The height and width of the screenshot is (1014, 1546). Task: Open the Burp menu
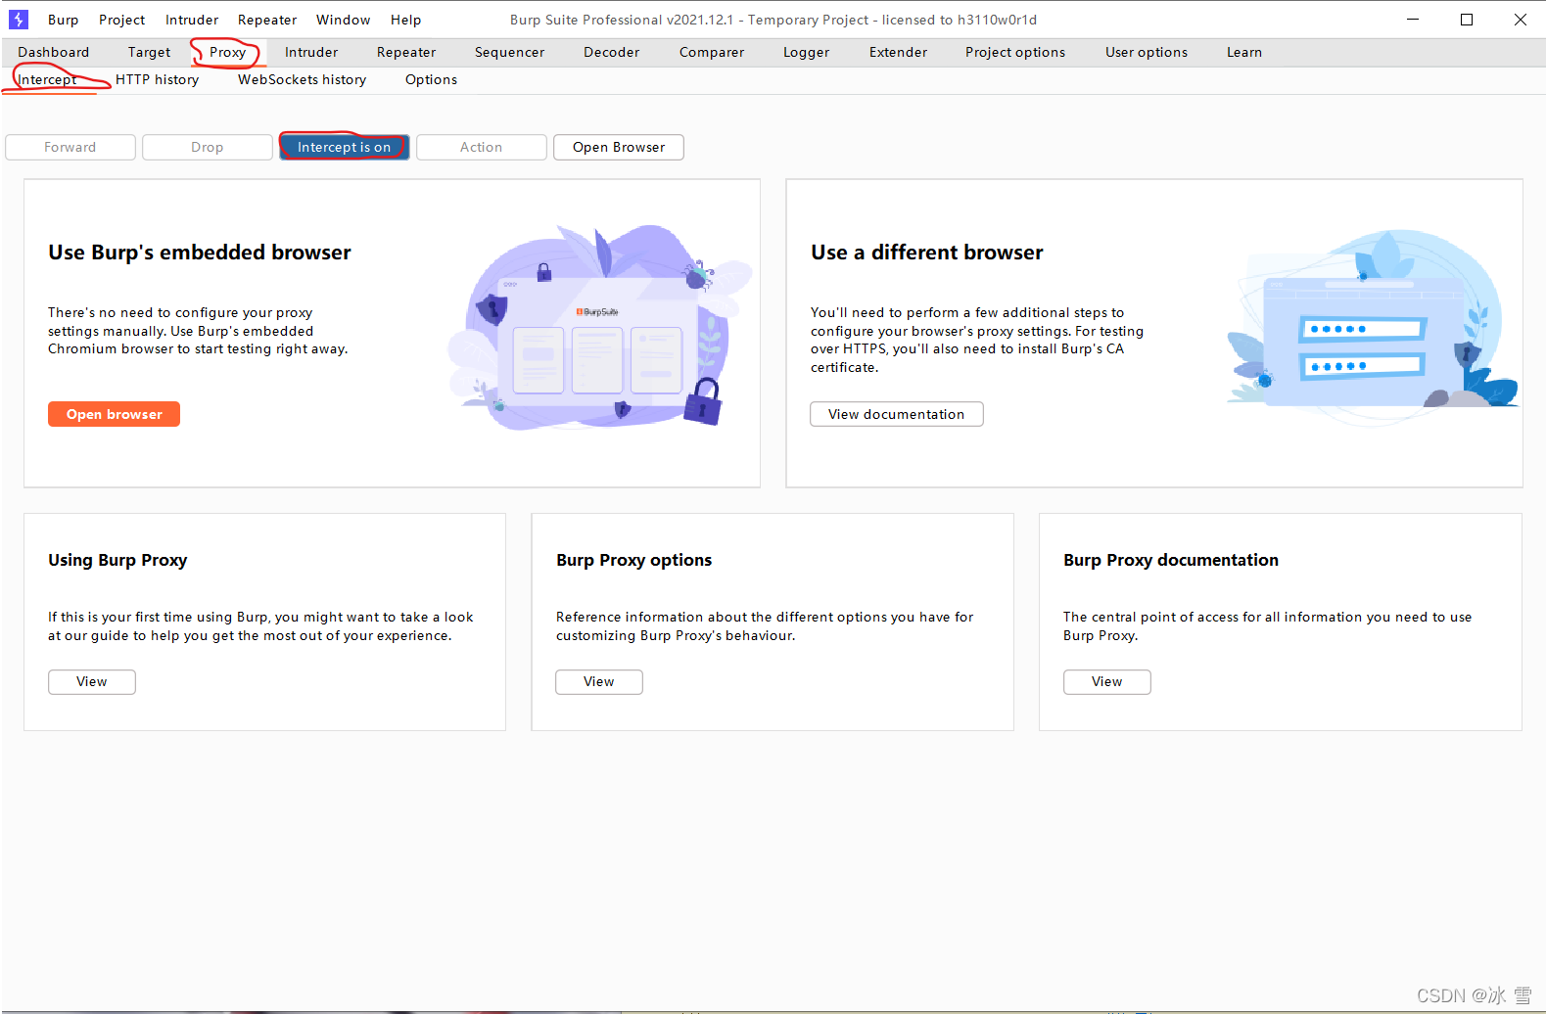pos(63,20)
